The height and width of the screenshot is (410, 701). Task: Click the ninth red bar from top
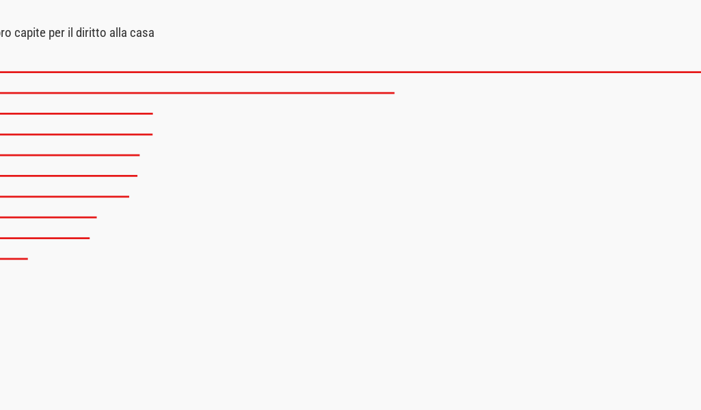click(x=44, y=238)
